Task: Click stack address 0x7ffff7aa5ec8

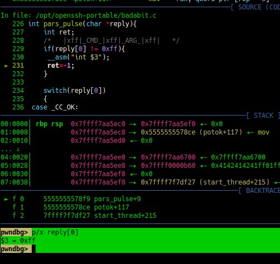Action: pos(98,132)
